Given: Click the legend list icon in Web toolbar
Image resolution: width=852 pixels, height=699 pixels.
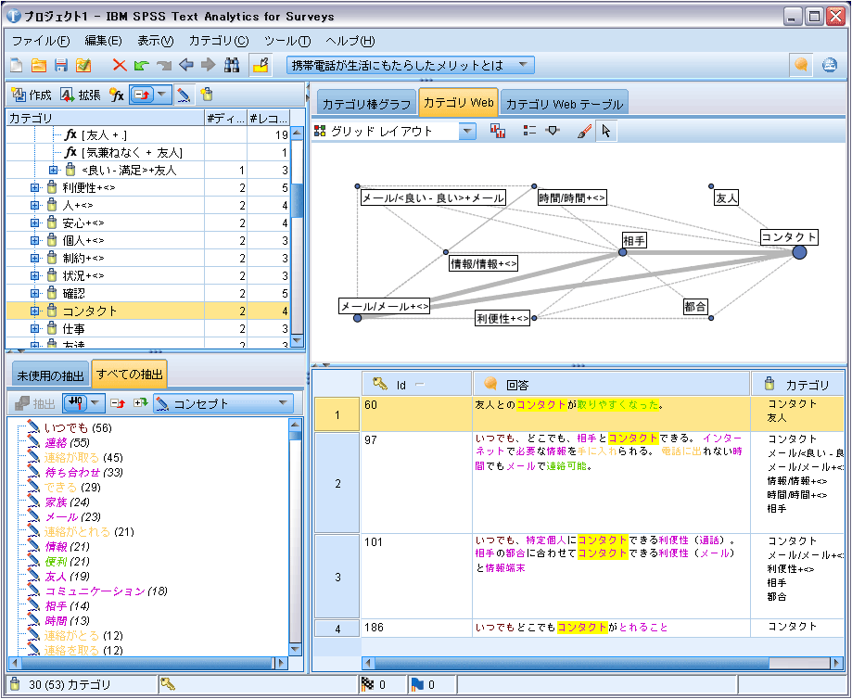Looking at the screenshot, I should coord(529,131).
